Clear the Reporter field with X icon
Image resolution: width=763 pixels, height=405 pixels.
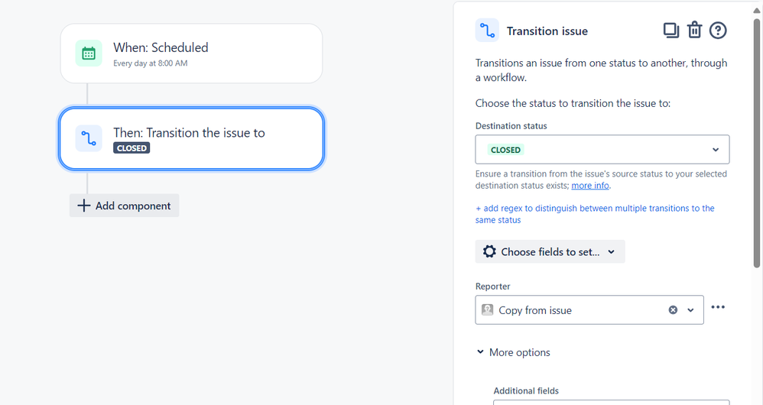coord(673,310)
